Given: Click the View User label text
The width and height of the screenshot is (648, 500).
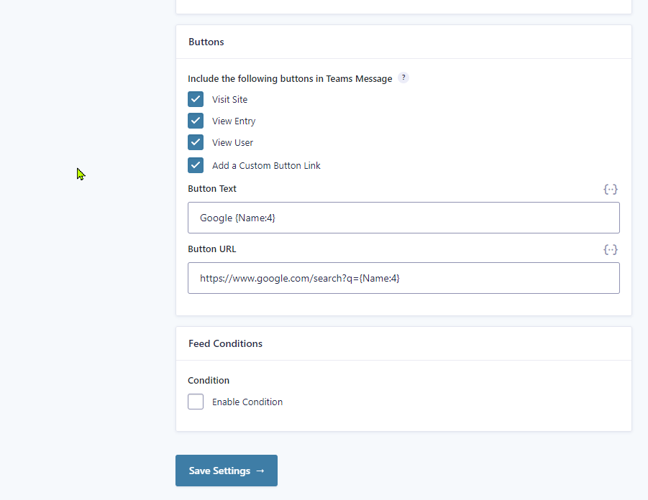Looking at the screenshot, I should click(232, 142).
